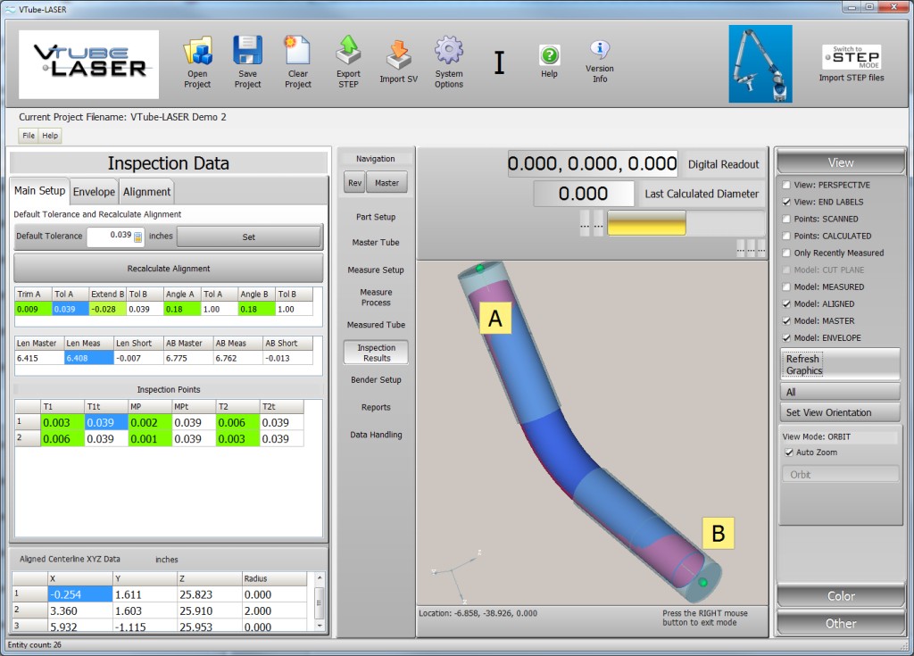Open the Version Info icon
Screen dimensions: 914x656
tap(600, 50)
